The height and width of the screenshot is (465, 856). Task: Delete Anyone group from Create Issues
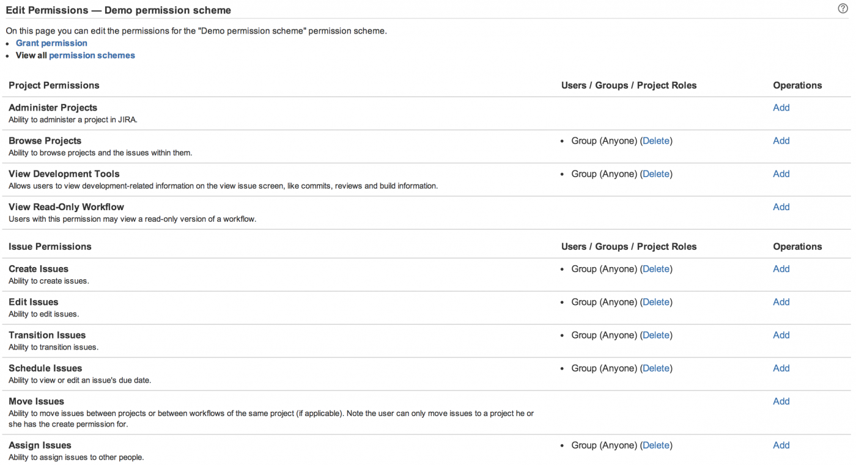click(656, 269)
